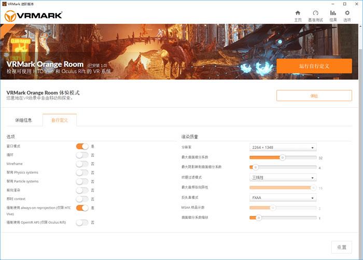The width and height of the screenshot is (363, 260).
Task: Click the 'VRMark Orange Room 体验模式' heading
Action: click(x=43, y=93)
